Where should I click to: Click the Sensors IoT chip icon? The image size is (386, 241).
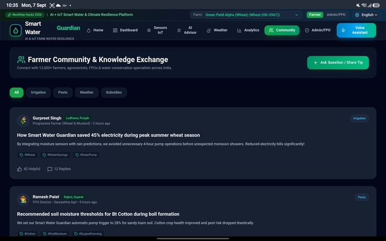click(149, 30)
